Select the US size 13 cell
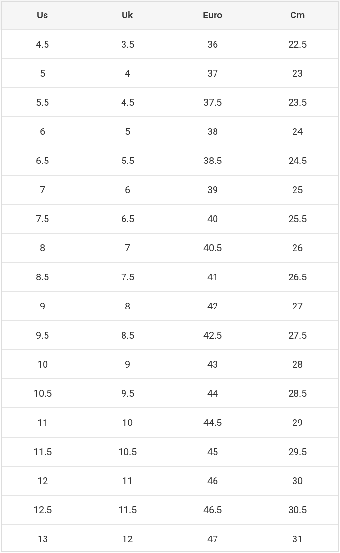This screenshot has width=340, height=553. (43, 539)
